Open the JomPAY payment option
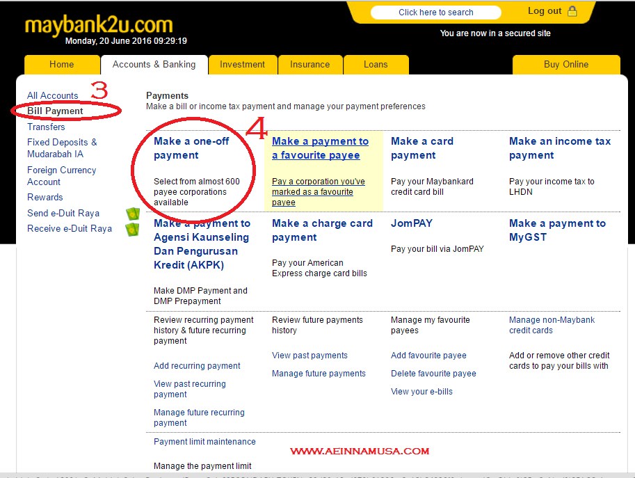635x478 pixels. tap(412, 223)
